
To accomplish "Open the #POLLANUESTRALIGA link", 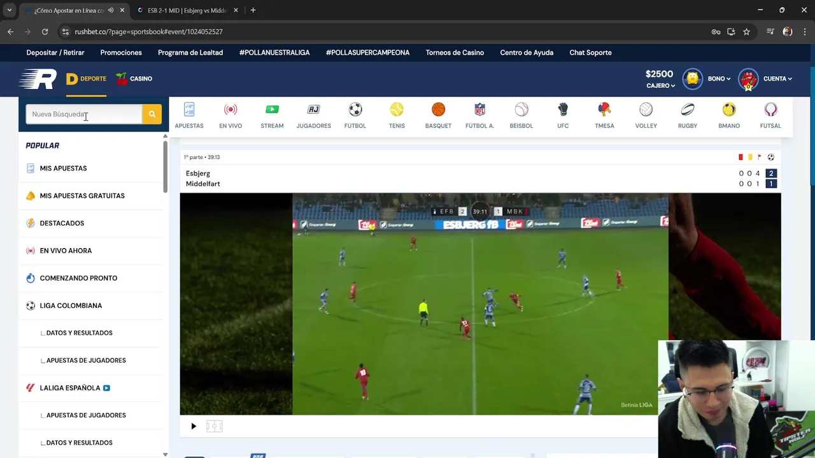I will (274, 53).
